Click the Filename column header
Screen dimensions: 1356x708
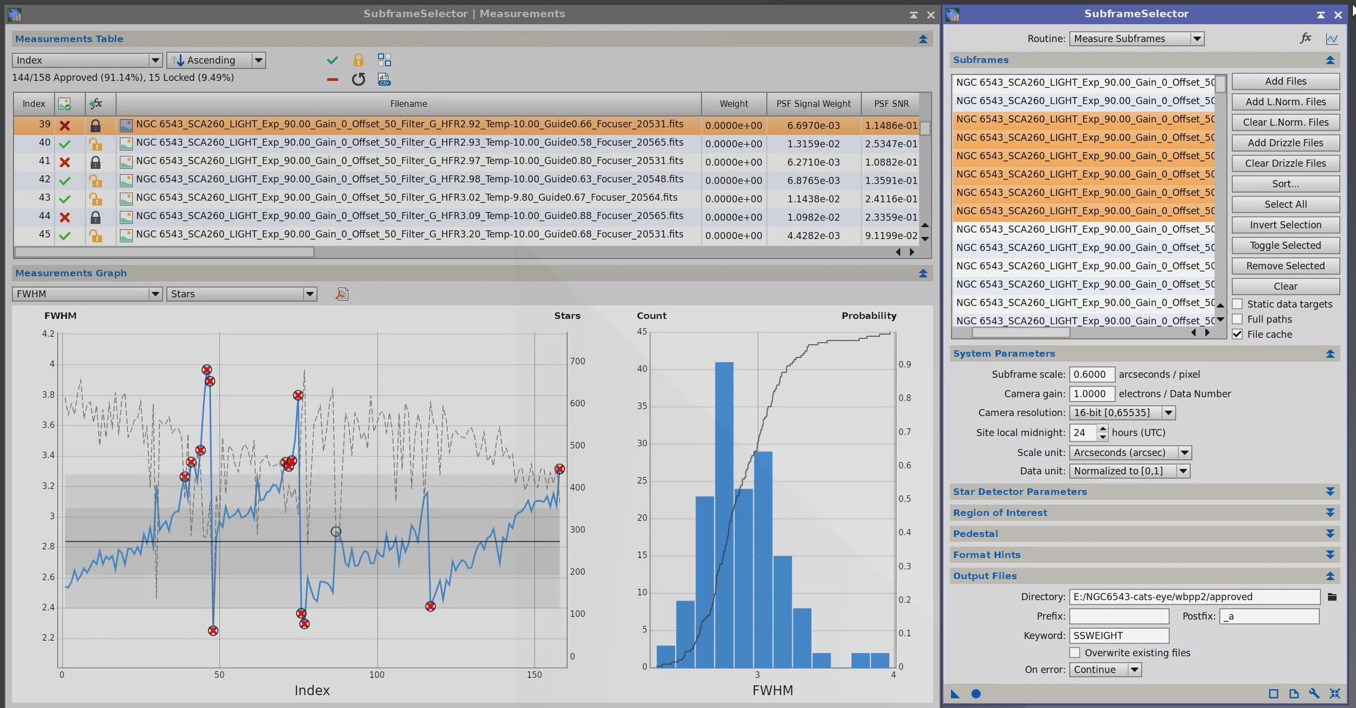coord(408,104)
